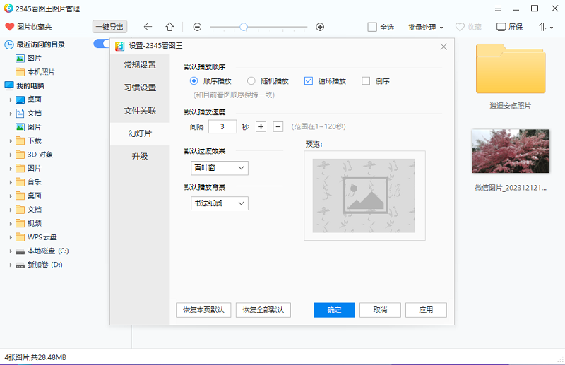Decrease the interval with the minus button
Screen dimensions: 565x365
point(278,126)
